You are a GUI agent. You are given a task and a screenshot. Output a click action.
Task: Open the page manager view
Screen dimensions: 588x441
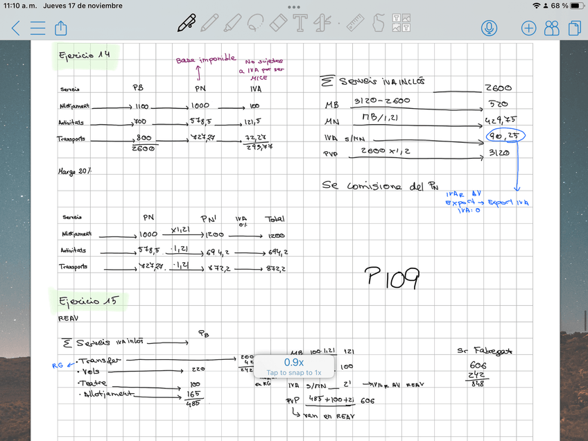[x=573, y=28]
